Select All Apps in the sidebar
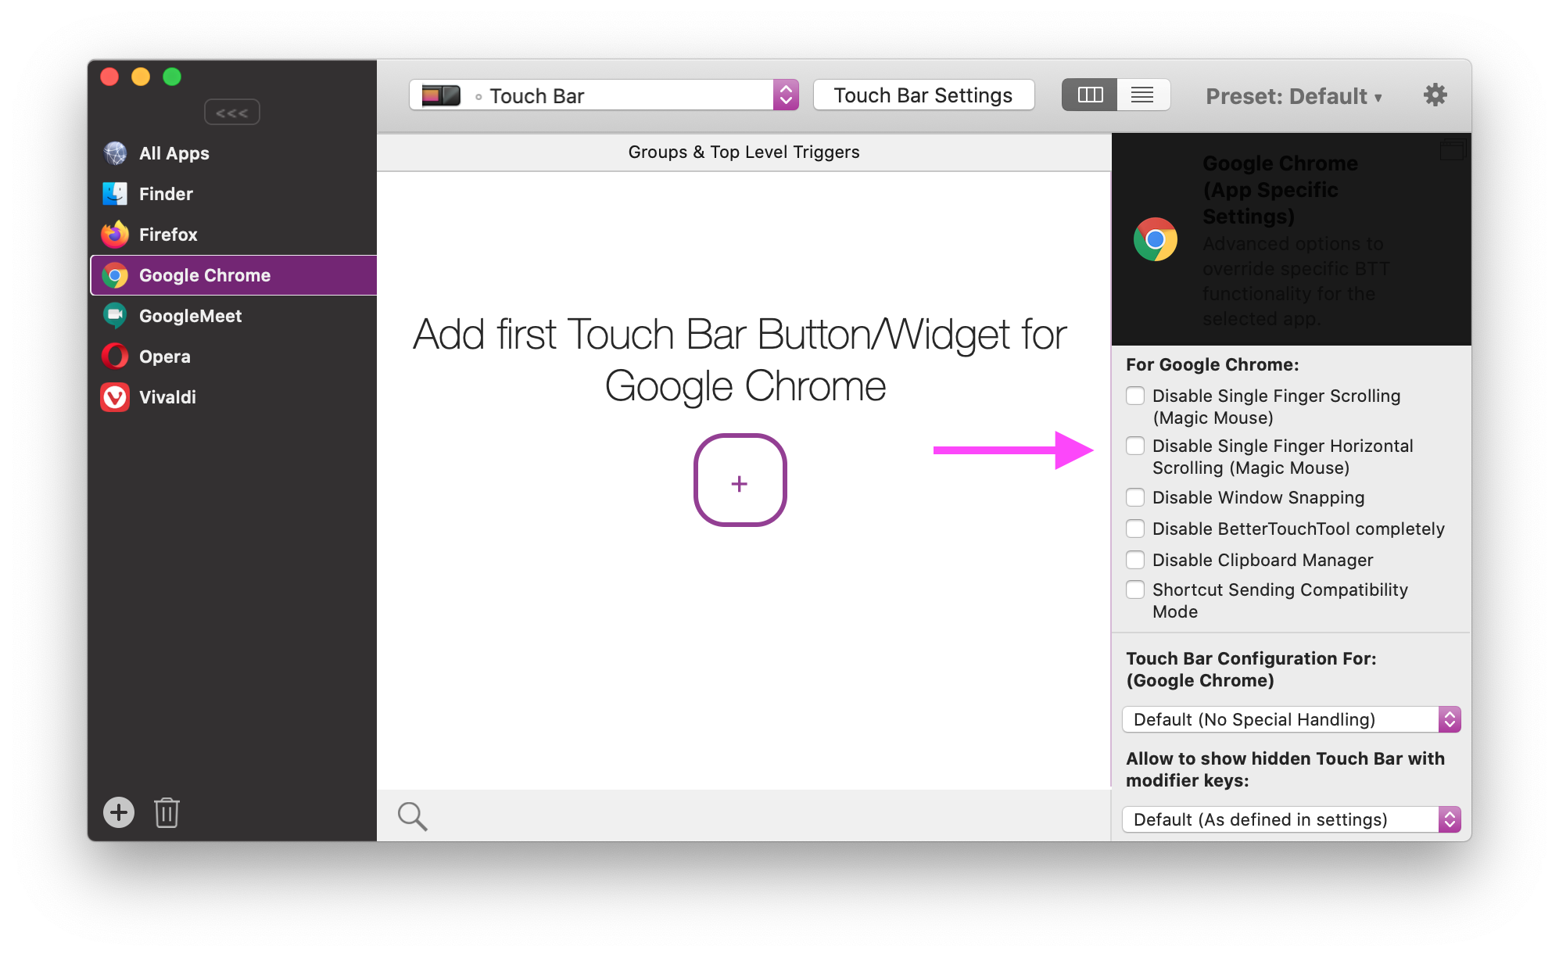Screen dimensions: 1559x957 (233, 153)
